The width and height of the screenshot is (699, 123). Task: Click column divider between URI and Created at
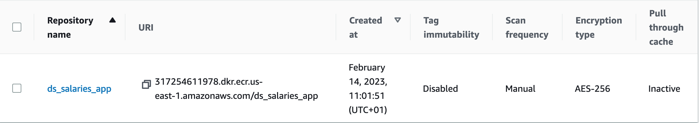pos(336,27)
